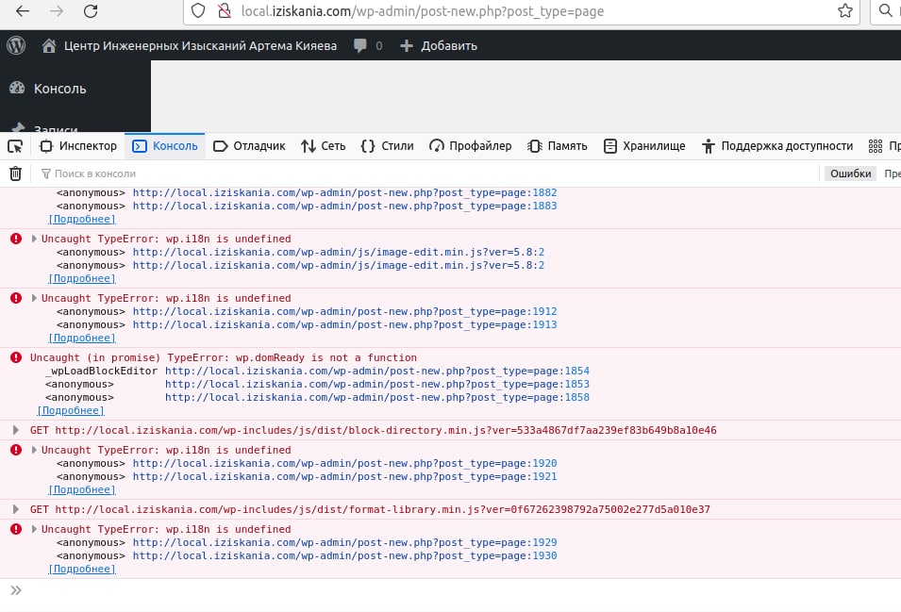The width and height of the screenshot is (901, 612).
Task: Go back with the browser back arrow
Action: [x=23, y=11]
